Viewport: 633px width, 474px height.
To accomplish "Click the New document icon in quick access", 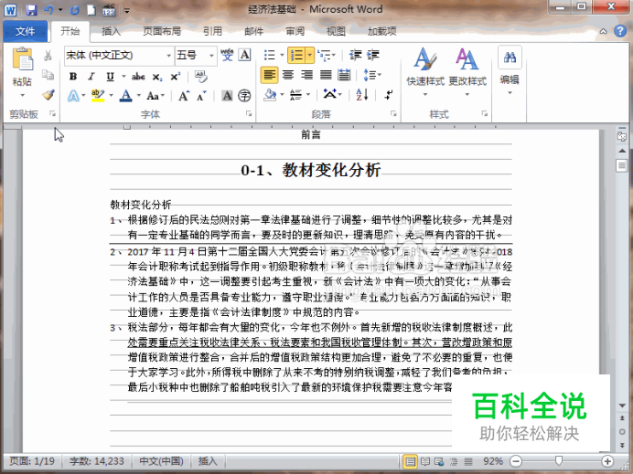I will tap(91, 10).
